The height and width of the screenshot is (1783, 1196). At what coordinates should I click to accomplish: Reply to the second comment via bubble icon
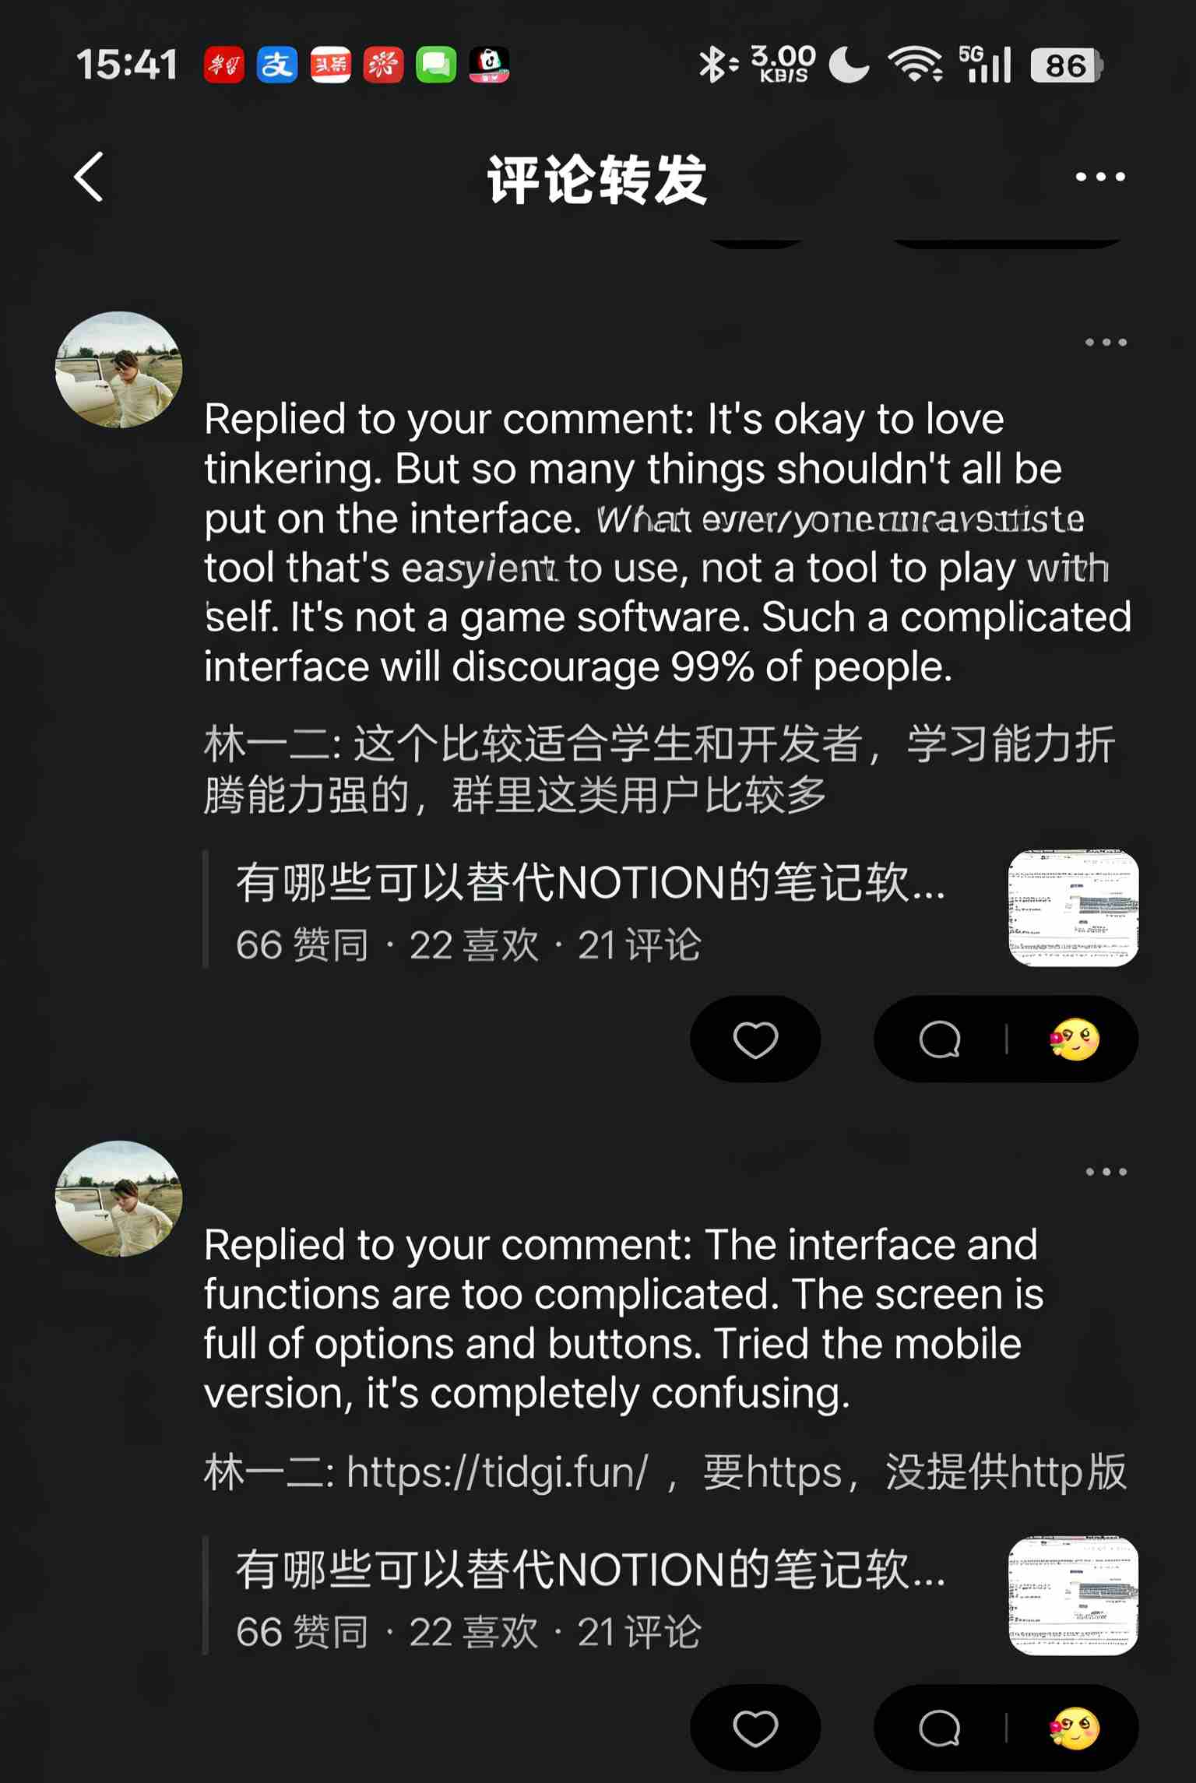pyautogui.click(x=940, y=1728)
